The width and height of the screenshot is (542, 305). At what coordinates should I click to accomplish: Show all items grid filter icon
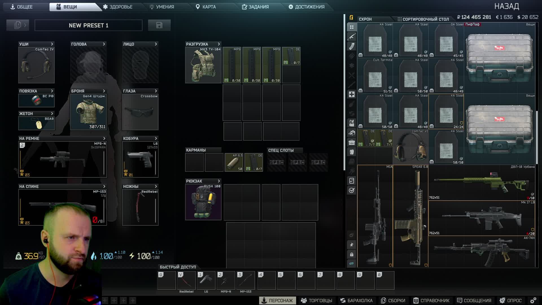(351, 27)
